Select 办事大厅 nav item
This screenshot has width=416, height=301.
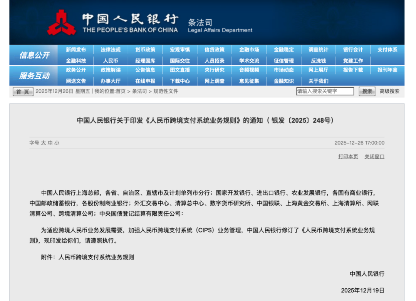tap(111, 81)
